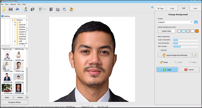Open the Skin menu
The image size is (202, 108).
coord(19,4)
